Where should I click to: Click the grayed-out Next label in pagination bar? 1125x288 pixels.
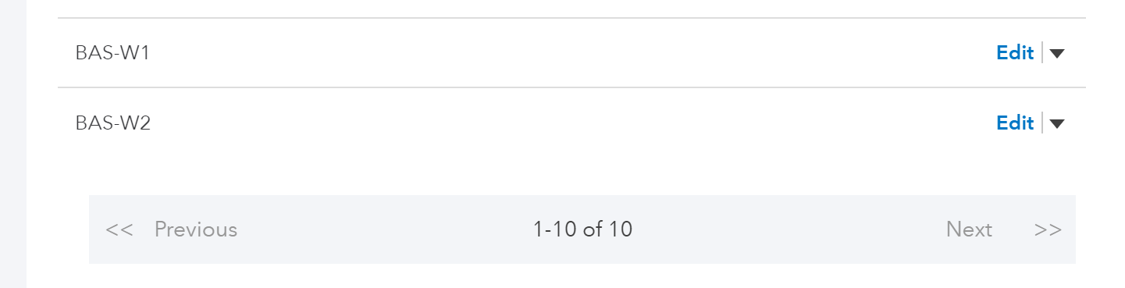969,229
